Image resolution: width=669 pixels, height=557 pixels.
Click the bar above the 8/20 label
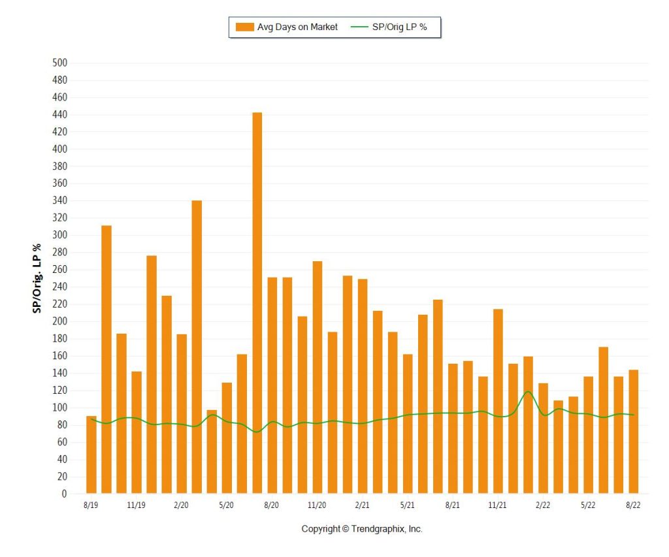272,385
